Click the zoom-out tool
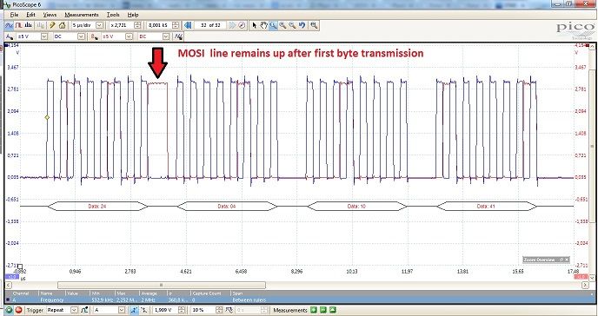 point(292,25)
